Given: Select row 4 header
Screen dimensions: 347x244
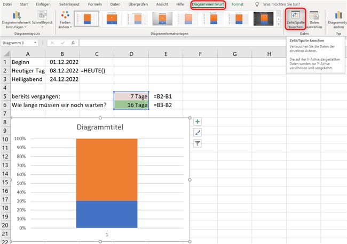Looking at the screenshot, I should point(5,88).
